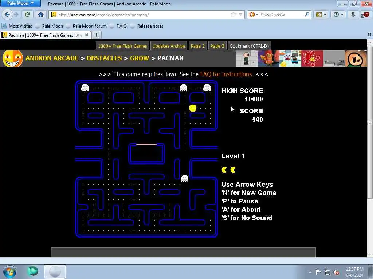The height and width of the screenshot is (279, 373).
Task: Bookmark this page with the star icon
Action: click(x=233, y=15)
